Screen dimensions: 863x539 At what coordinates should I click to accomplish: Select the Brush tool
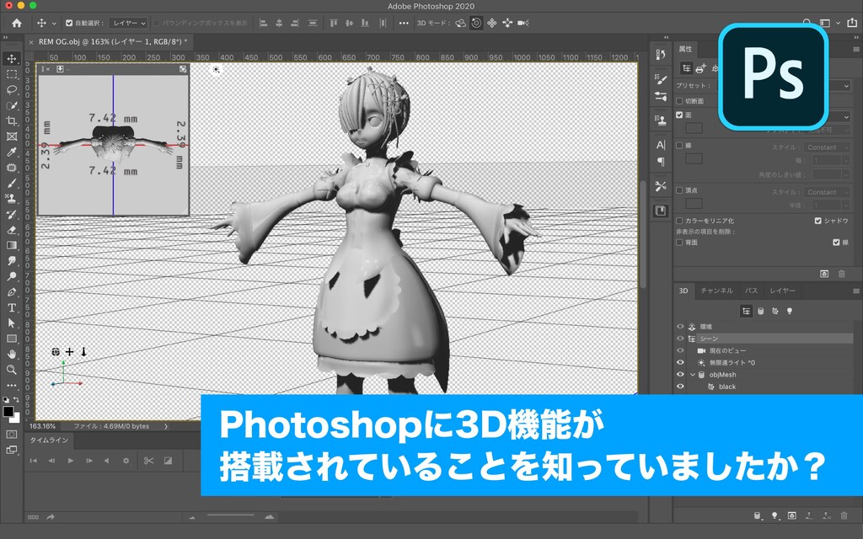pos(12,183)
